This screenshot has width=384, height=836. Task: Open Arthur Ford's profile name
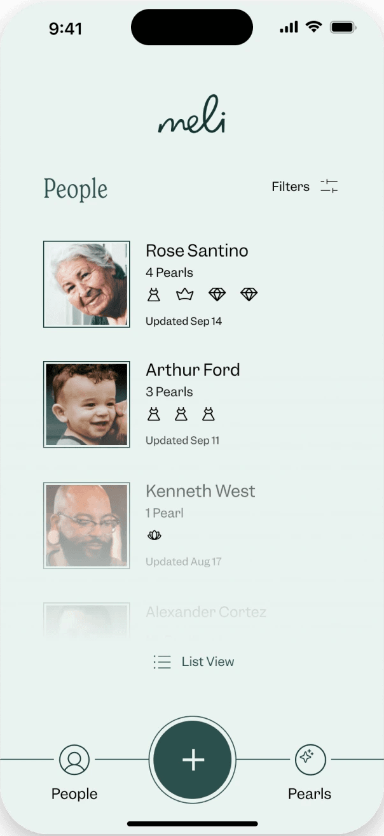pyautogui.click(x=193, y=370)
